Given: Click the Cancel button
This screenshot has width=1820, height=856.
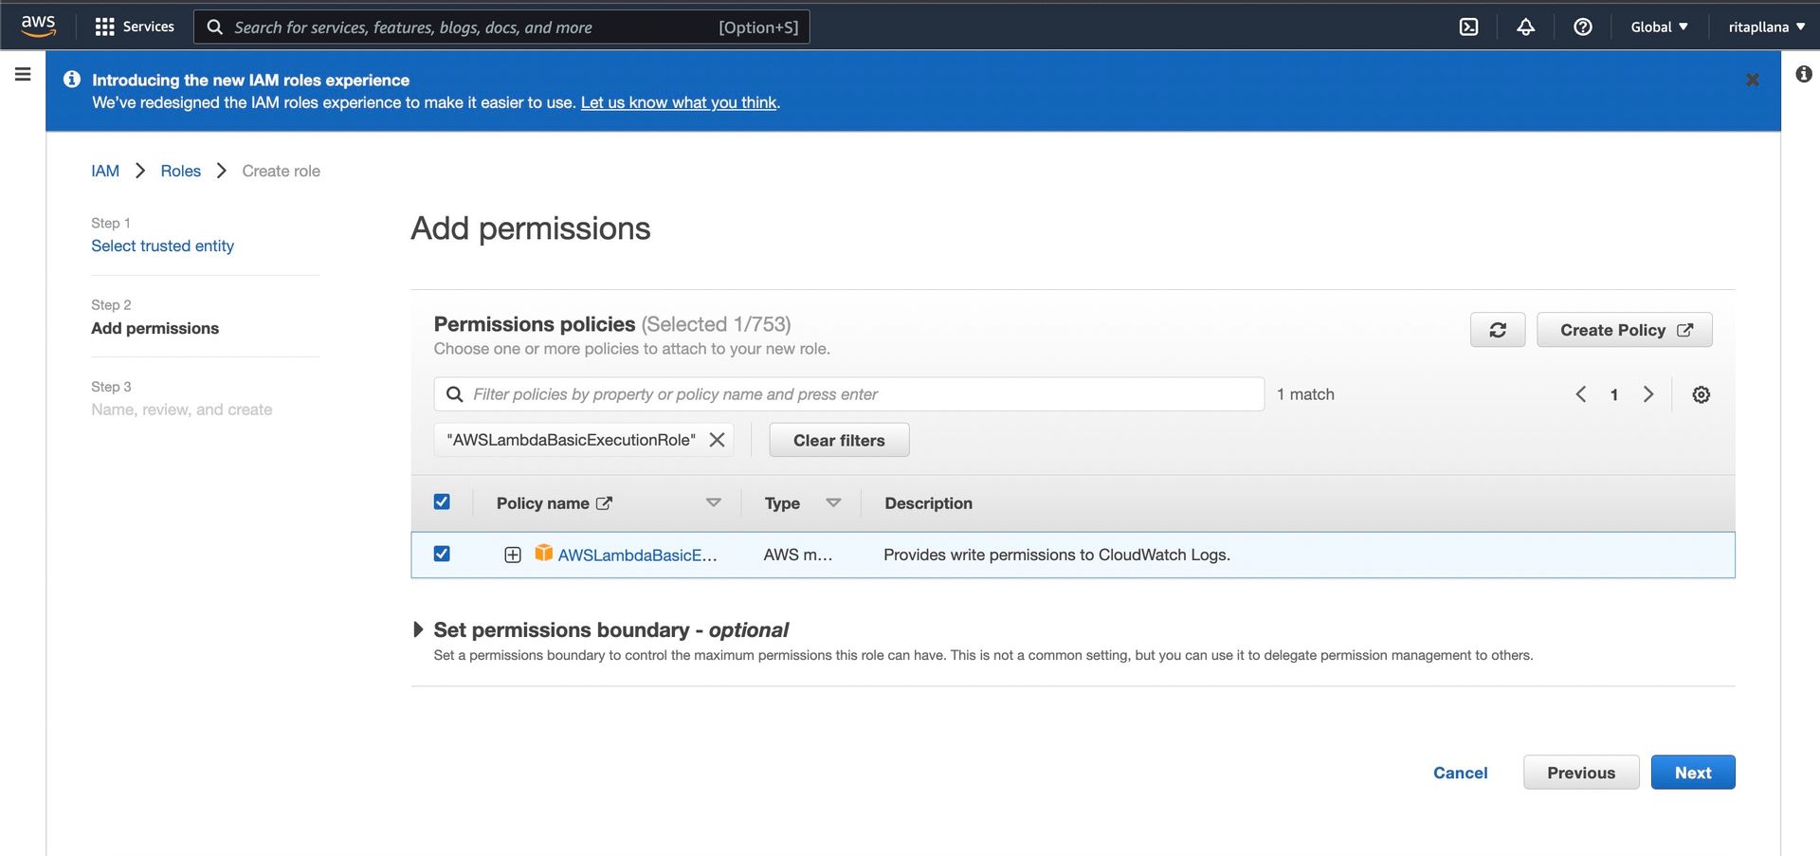Looking at the screenshot, I should coord(1460,773).
